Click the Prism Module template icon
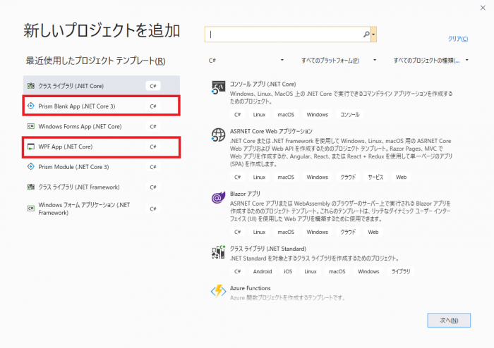The image size is (494, 348). tap(31, 167)
